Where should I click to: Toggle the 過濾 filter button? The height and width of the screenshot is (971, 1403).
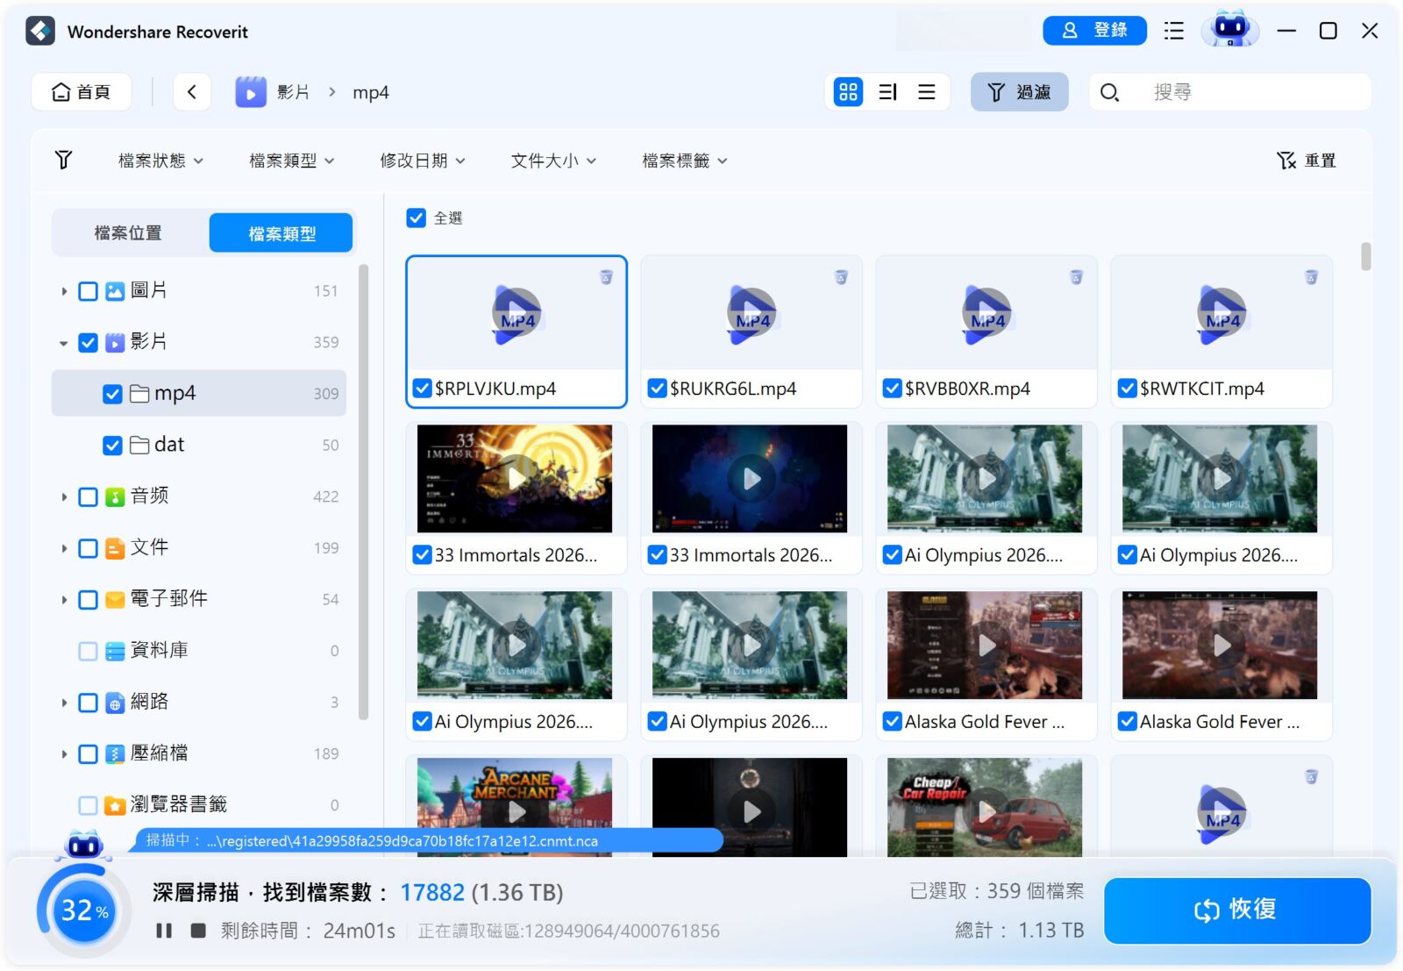point(1019,91)
